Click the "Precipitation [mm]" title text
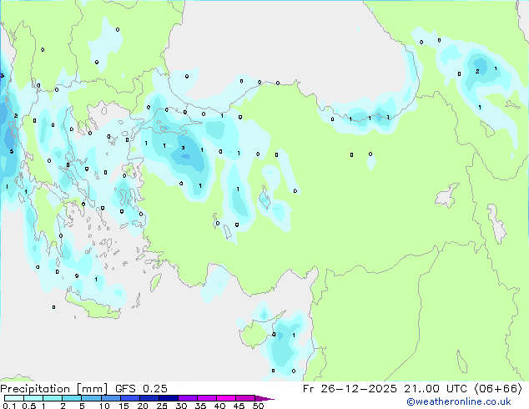Screen dimensions: 529x409 (x=54, y=389)
